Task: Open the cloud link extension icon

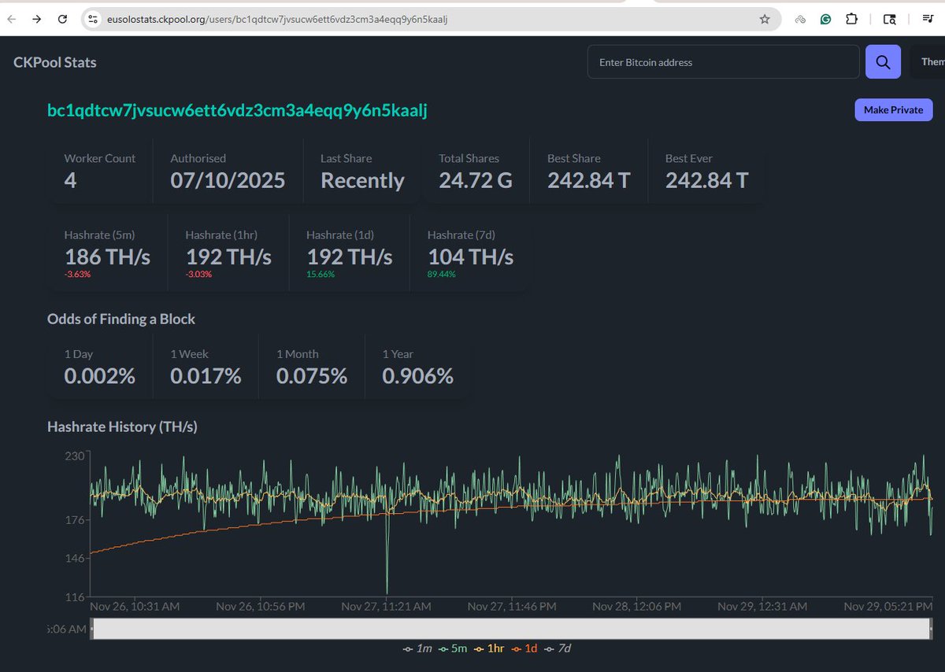Action: 800,20
